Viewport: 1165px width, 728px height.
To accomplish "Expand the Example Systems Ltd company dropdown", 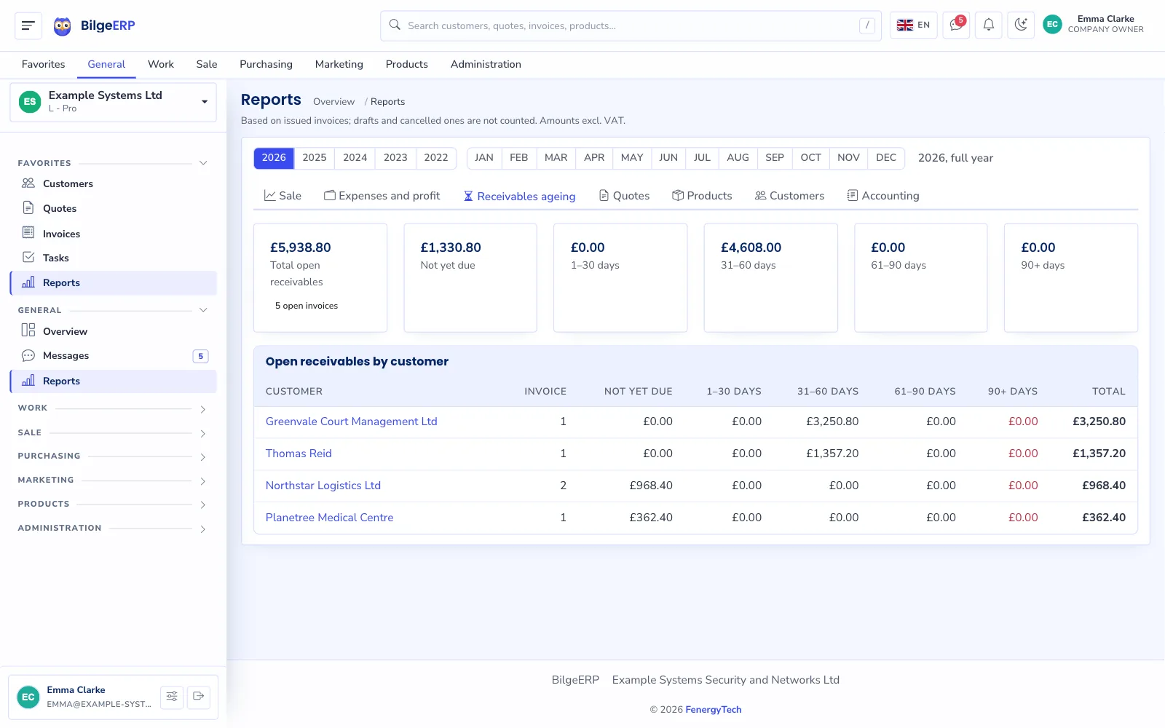I will click(x=114, y=102).
